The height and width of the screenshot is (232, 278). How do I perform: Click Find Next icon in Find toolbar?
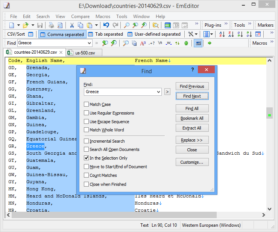pyautogui.click(x=114, y=43)
